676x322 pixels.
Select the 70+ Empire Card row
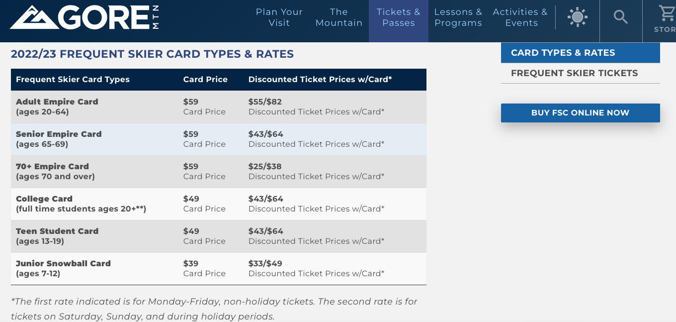click(x=55, y=171)
